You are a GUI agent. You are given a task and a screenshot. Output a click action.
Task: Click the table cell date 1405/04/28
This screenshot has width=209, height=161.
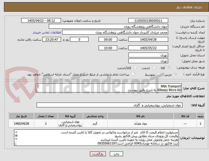click(x=21, y=124)
